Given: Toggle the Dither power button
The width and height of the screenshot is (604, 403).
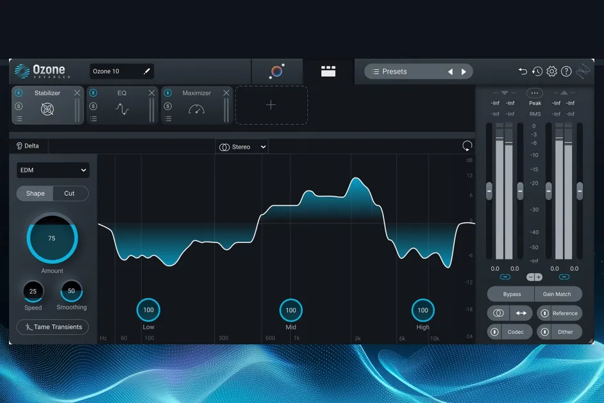Looking at the screenshot, I should 544,332.
